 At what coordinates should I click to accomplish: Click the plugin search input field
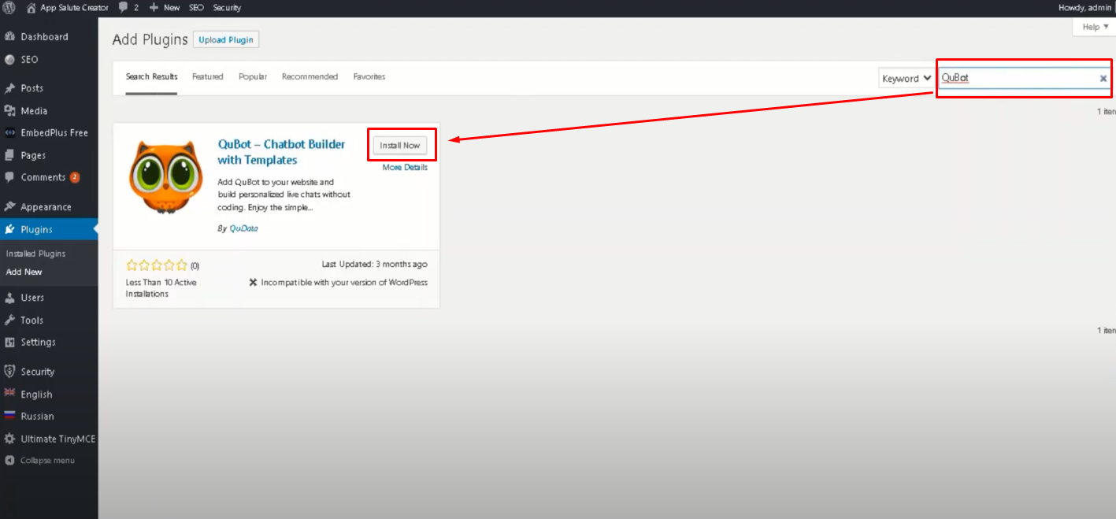(x=1016, y=79)
